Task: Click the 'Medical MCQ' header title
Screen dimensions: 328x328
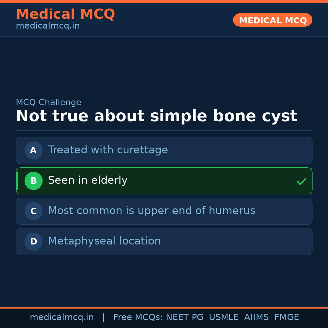Action: [x=65, y=14]
